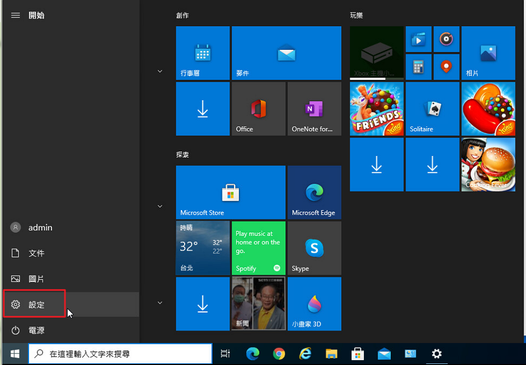Open the Solitaire tile
Image resolution: width=526 pixels, height=365 pixels.
point(432,109)
